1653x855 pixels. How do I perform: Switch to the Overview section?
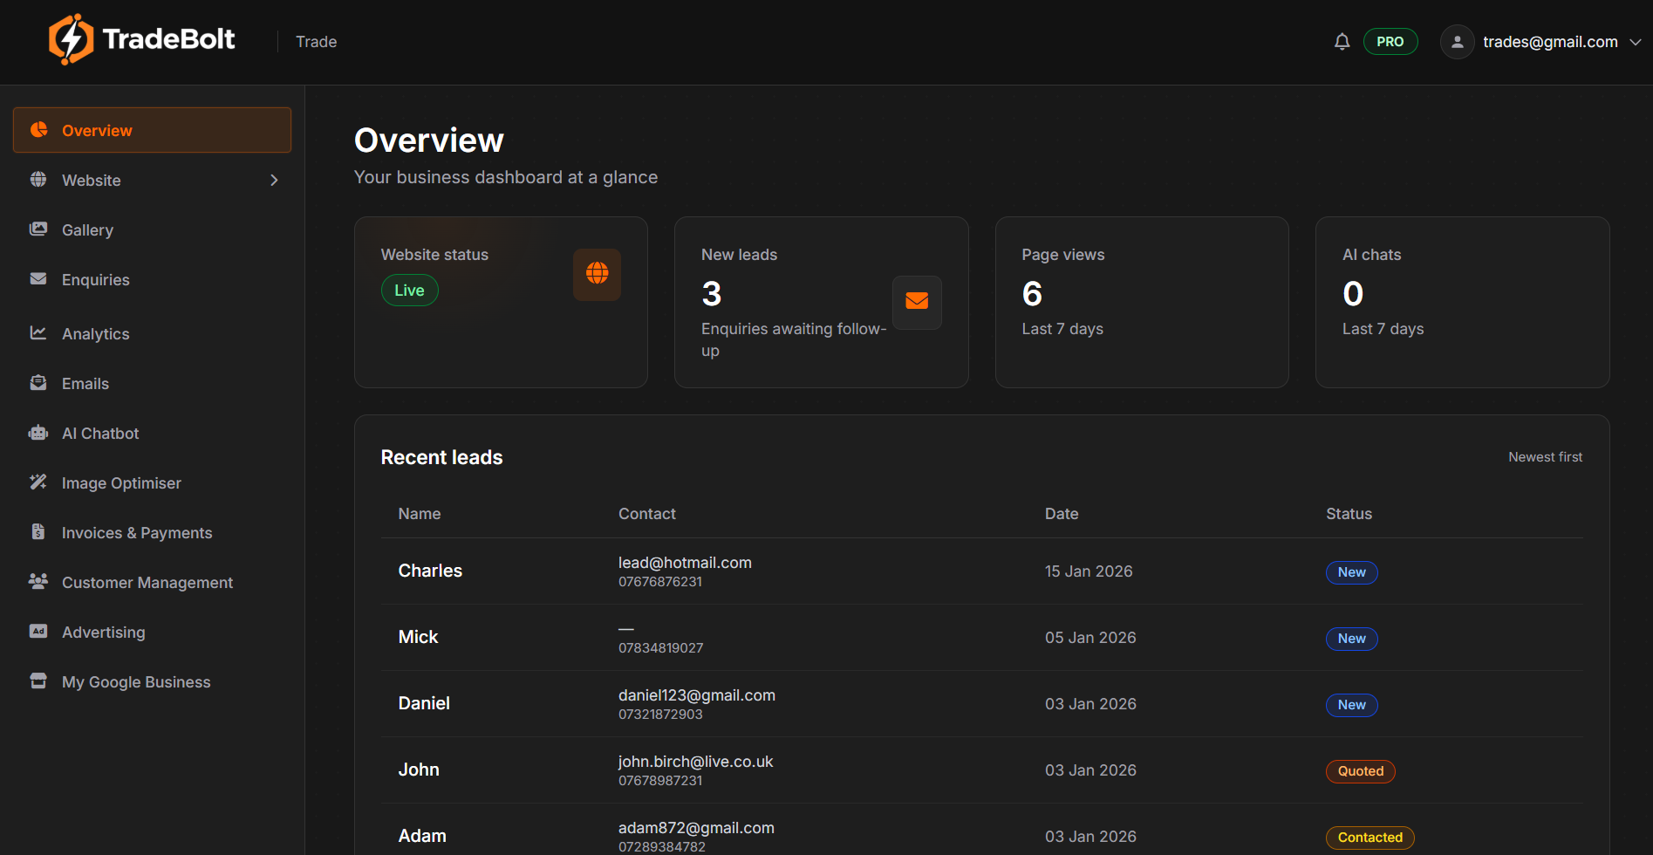click(97, 130)
